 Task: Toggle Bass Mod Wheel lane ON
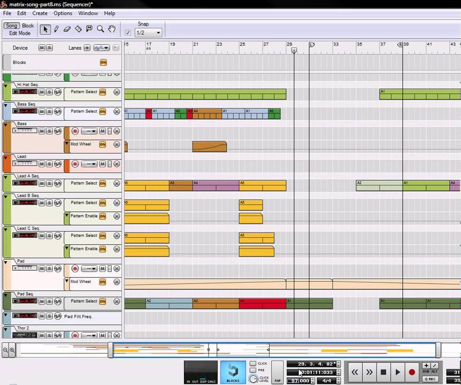pyautogui.click(x=102, y=144)
